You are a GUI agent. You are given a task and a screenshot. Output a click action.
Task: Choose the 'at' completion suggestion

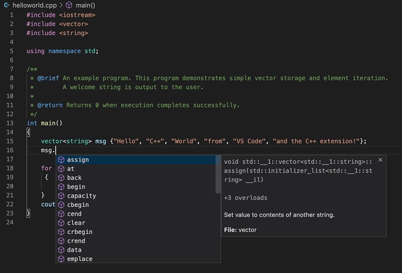tap(71, 169)
